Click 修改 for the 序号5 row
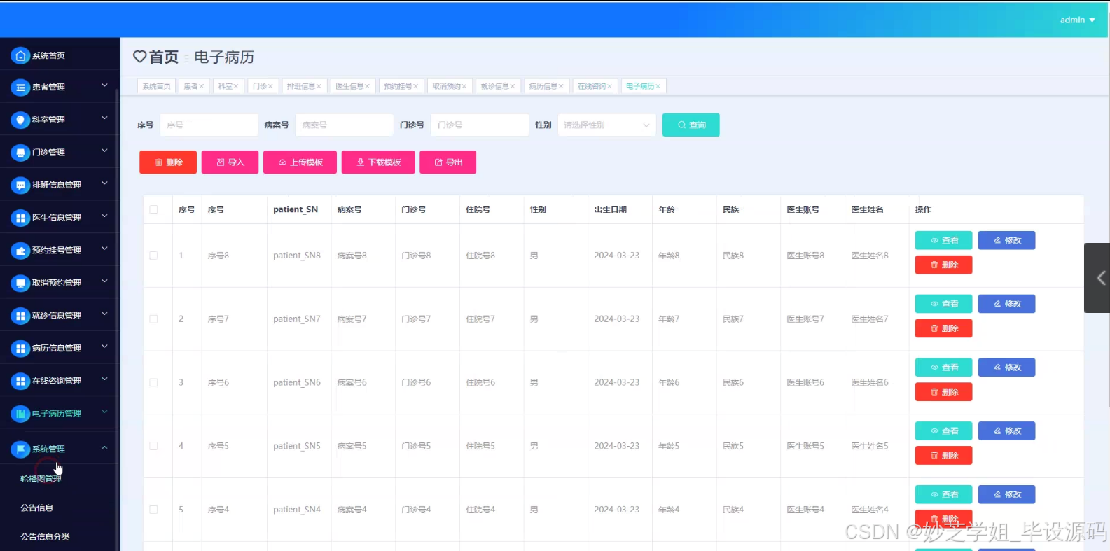The height and width of the screenshot is (551, 1110). point(1006,431)
